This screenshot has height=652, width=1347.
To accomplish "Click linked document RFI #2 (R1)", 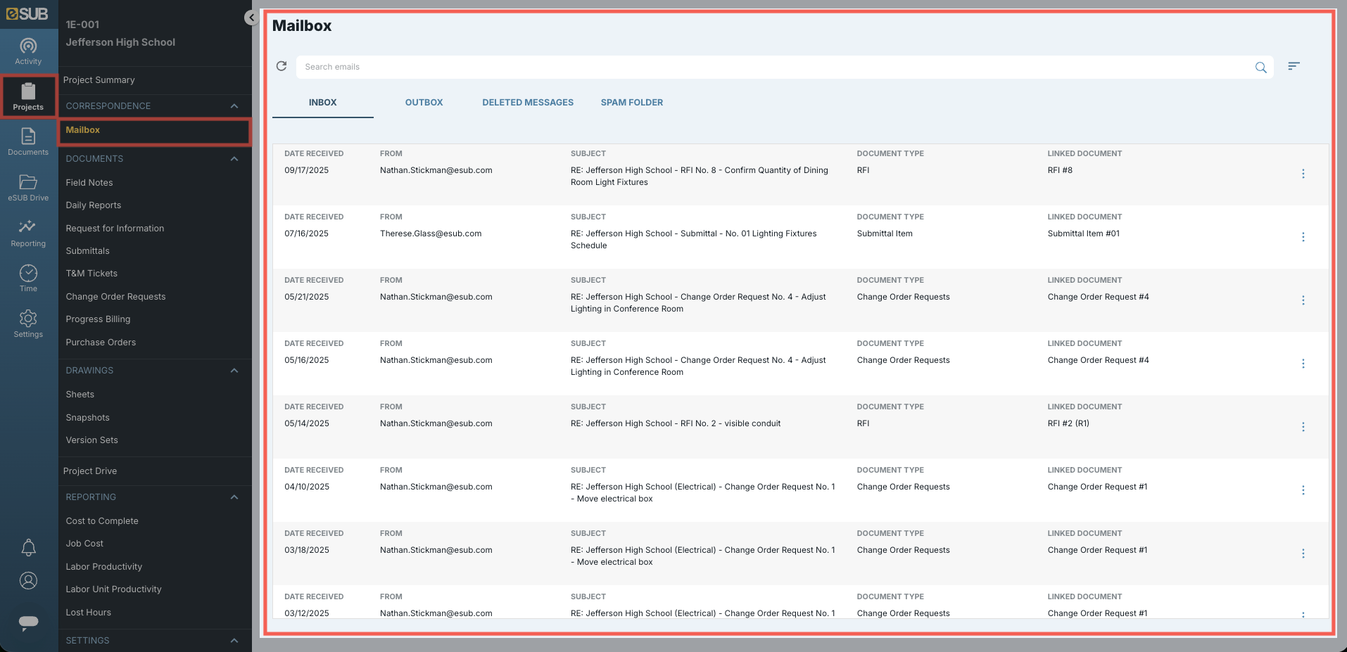I will pos(1068,423).
